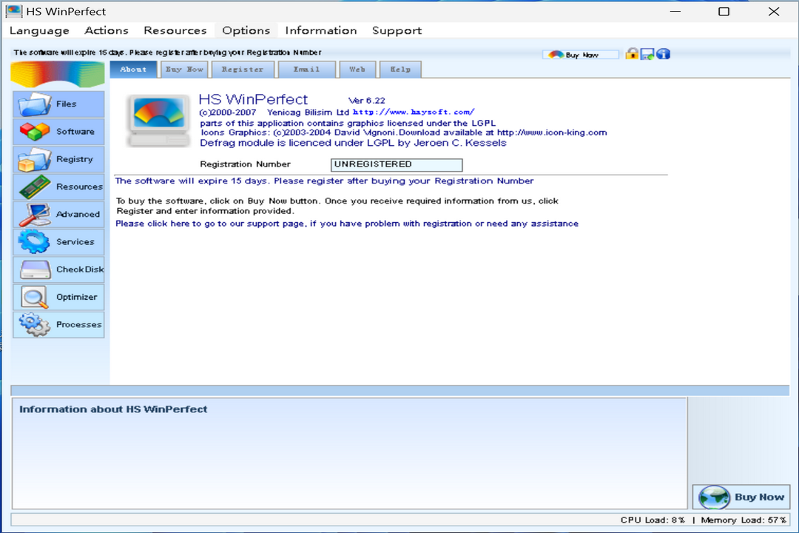Click the padlock icon in top toolbar

click(632, 54)
